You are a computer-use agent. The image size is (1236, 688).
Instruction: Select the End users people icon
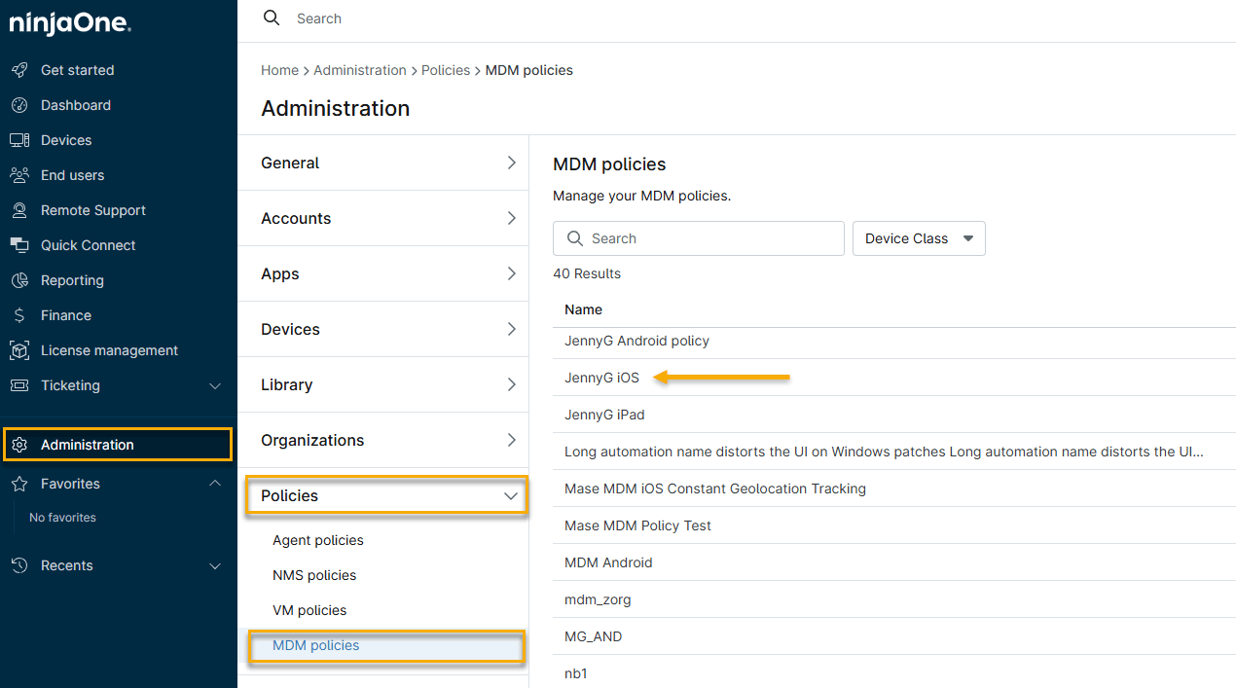(18, 175)
